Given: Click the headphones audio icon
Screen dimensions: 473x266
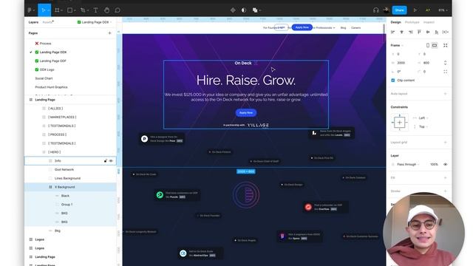Looking at the screenshot, I should [376, 10].
